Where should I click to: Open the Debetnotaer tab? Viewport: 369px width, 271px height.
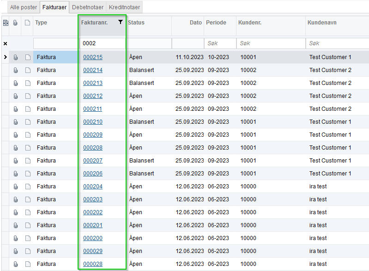click(x=88, y=7)
